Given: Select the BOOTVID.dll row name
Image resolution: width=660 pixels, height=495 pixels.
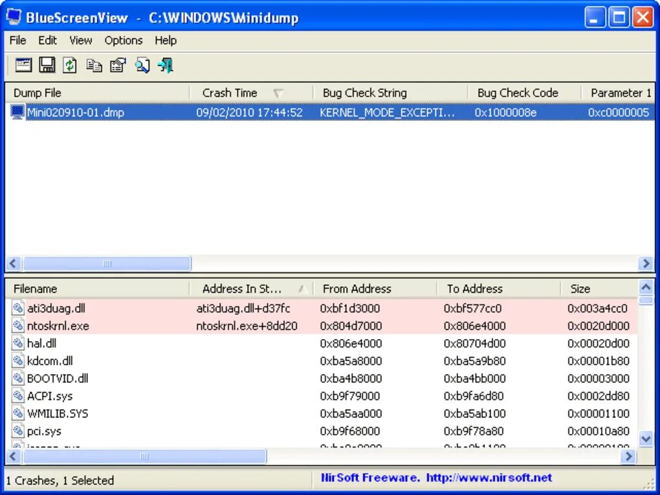Looking at the screenshot, I should coord(58,379).
